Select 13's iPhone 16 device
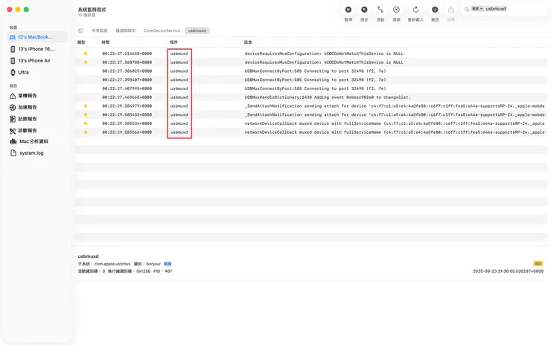 [x=36, y=49]
